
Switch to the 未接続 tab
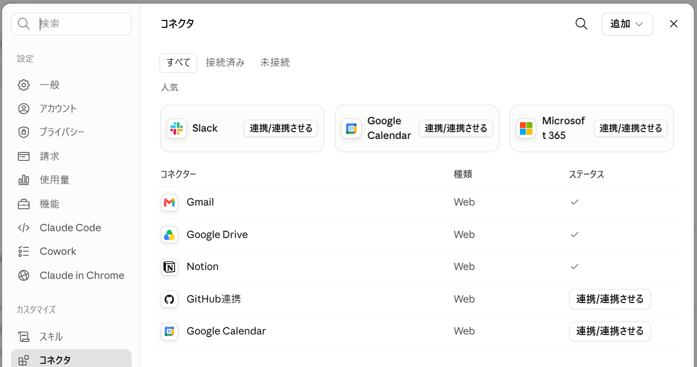(x=275, y=62)
